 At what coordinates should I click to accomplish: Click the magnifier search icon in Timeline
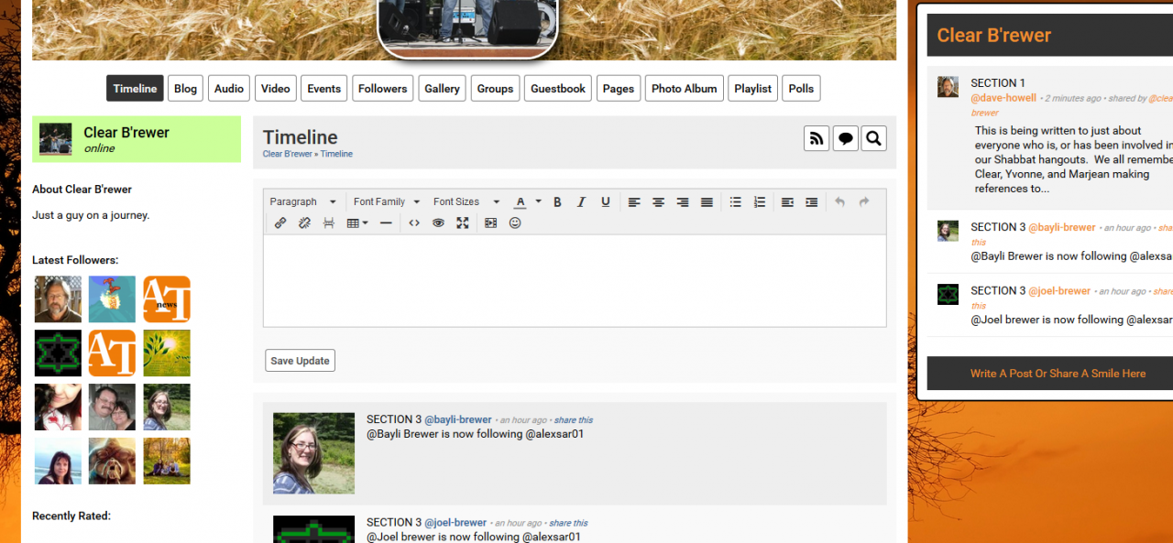tap(873, 138)
